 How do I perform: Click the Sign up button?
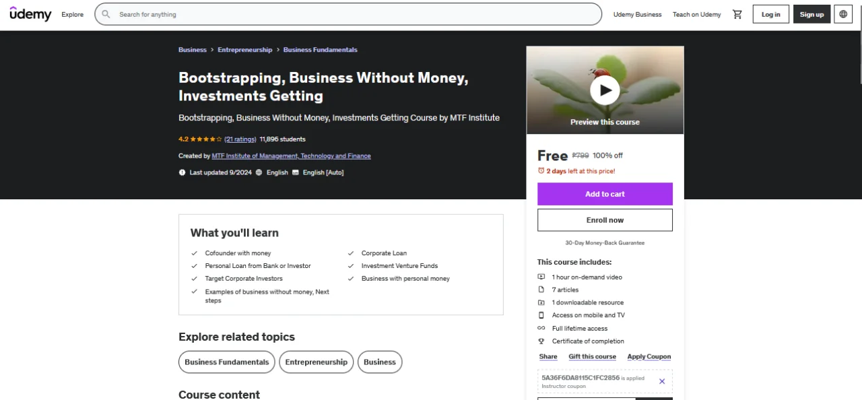point(811,14)
